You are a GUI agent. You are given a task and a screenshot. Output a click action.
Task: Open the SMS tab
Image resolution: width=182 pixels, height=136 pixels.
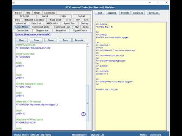[17, 20]
